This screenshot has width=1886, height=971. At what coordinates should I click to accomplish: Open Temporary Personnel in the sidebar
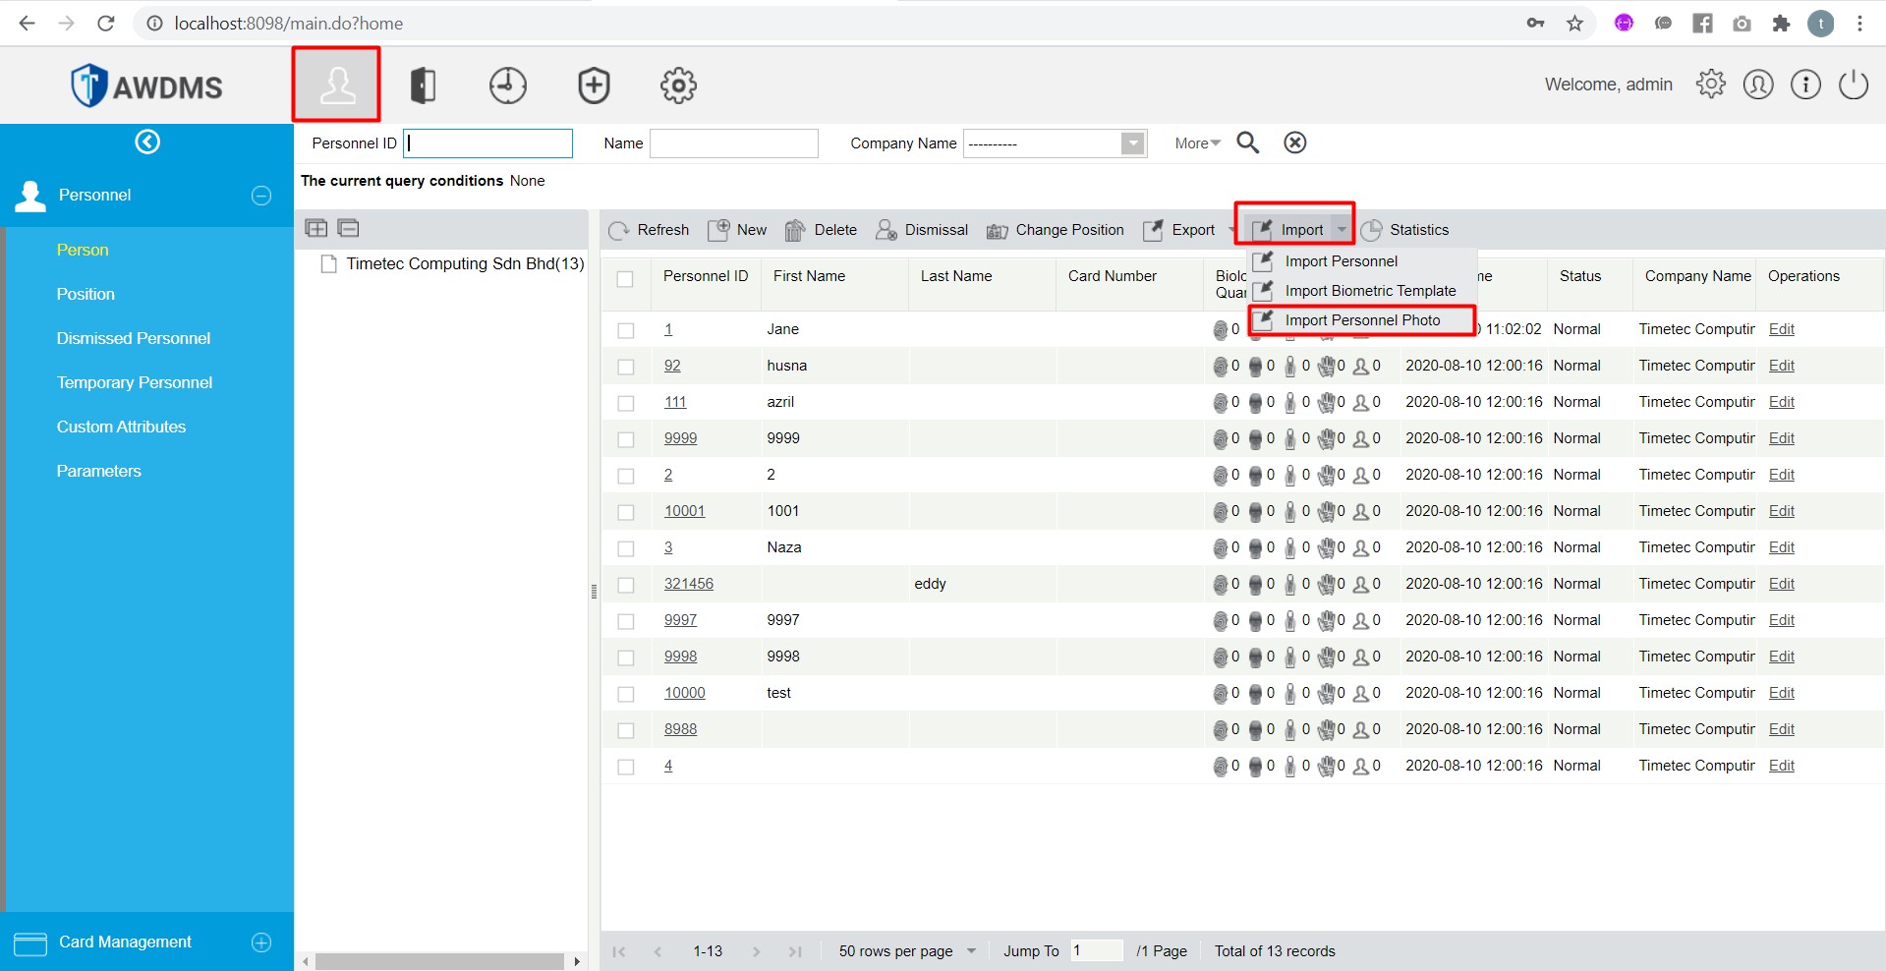[135, 382]
